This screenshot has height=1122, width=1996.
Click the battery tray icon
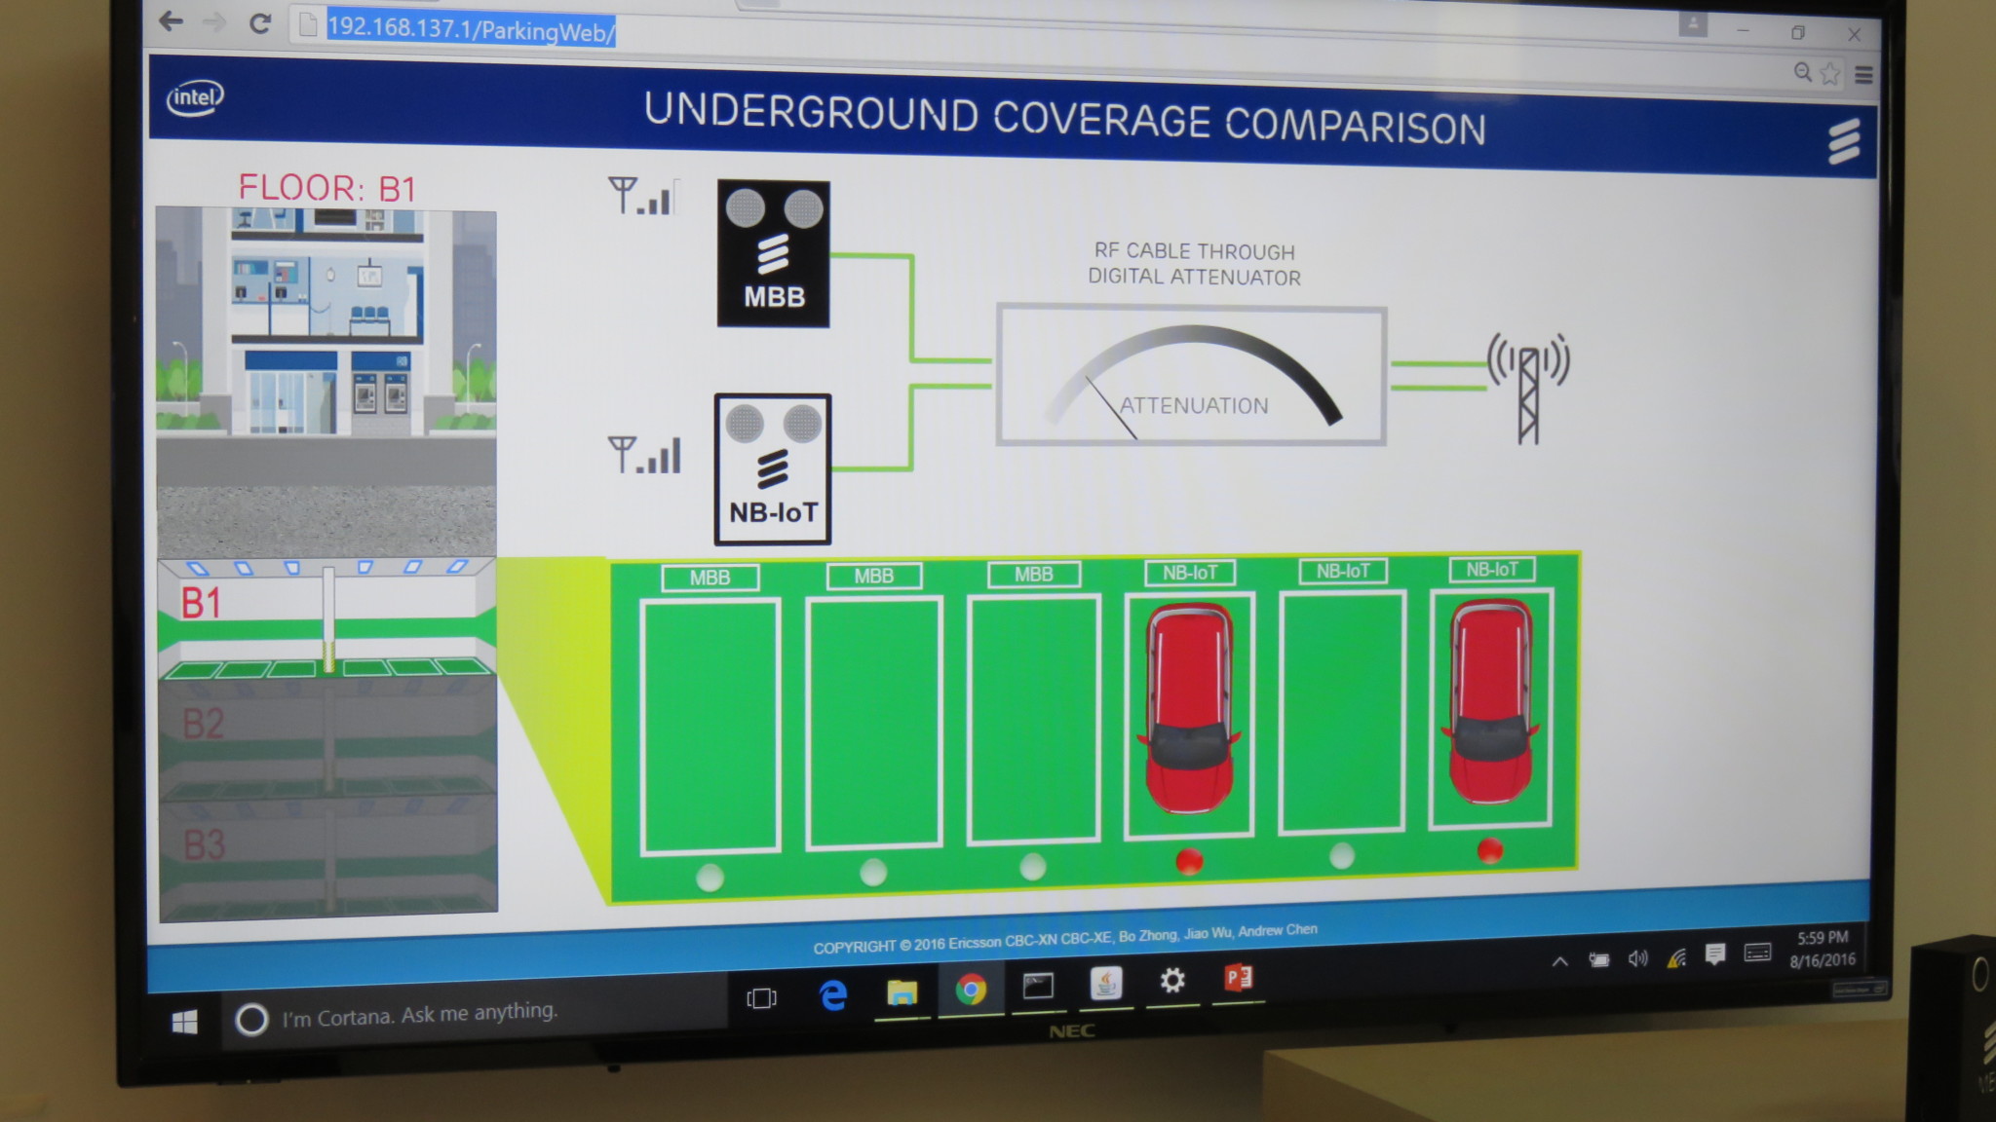click(x=1599, y=960)
